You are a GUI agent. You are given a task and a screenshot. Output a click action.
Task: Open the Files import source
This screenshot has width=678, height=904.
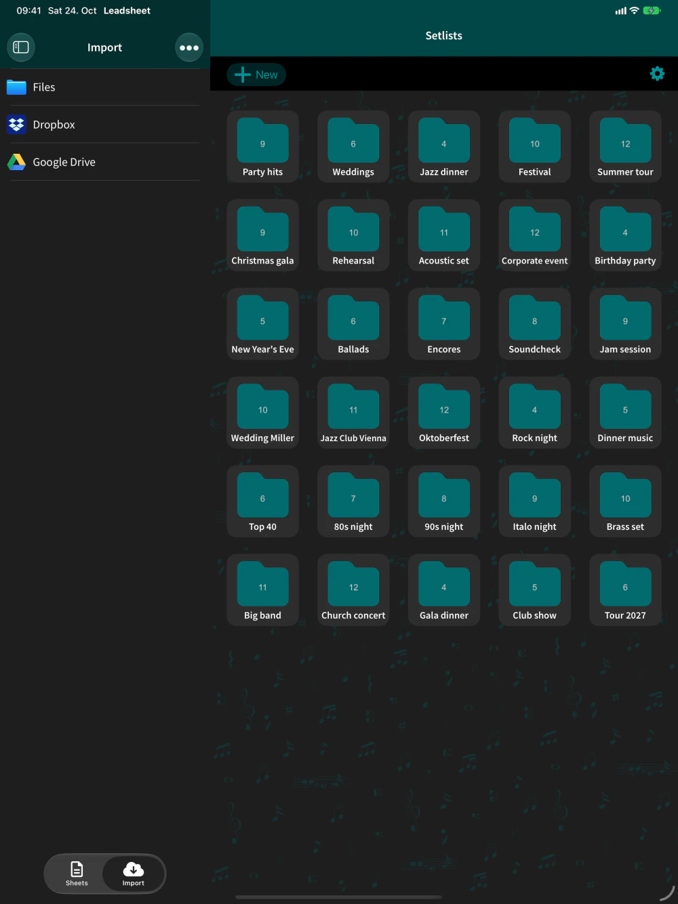(104, 87)
